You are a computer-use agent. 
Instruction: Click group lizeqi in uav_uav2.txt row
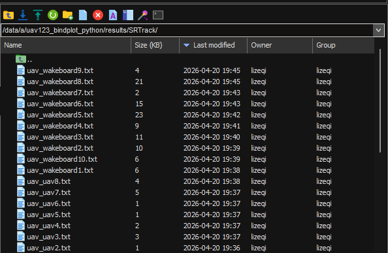[x=324, y=248]
